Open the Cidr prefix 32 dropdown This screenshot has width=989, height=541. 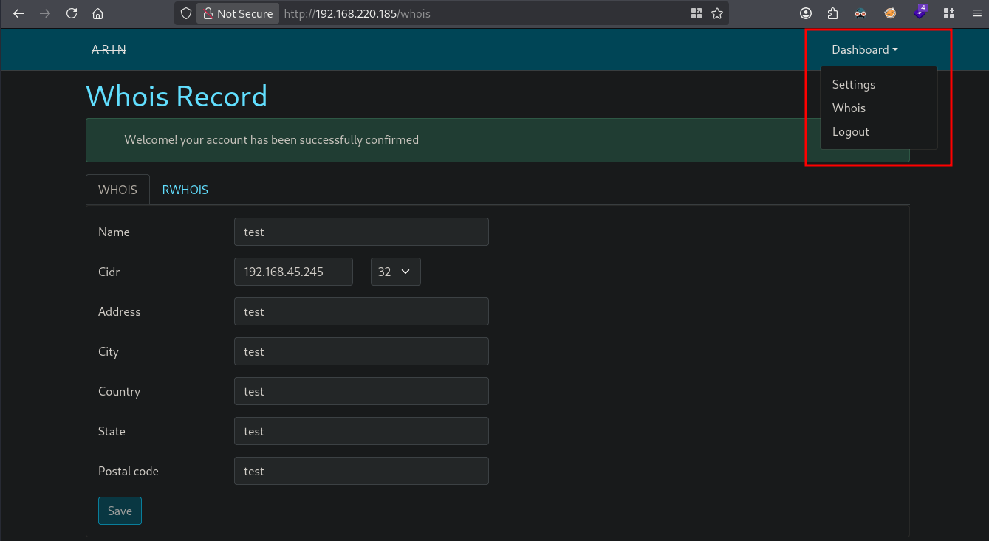[x=396, y=272]
